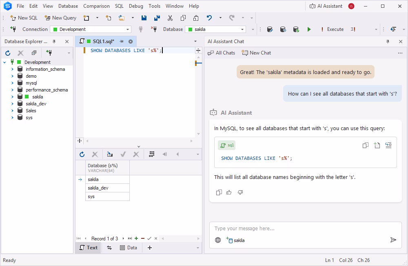Click the Database (s%) column header
This screenshot has height=266, width=408.
click(107, 168)
